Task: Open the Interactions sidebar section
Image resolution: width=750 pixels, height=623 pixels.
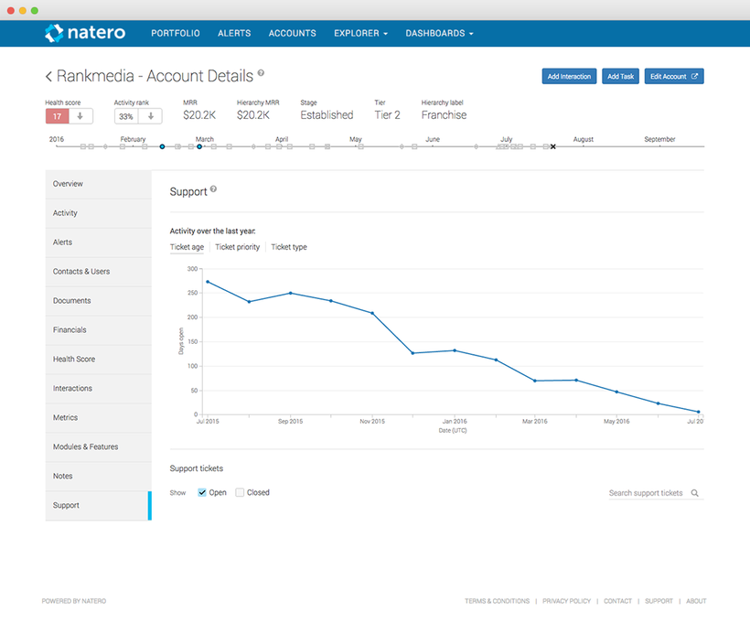Action: pos(99,389)
